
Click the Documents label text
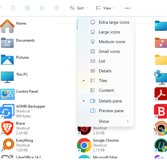(25, 40)
